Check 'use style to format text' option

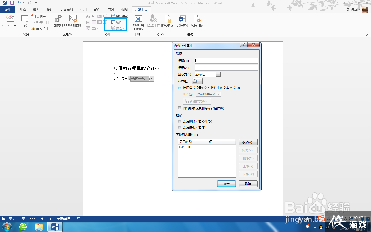[179, 88]
